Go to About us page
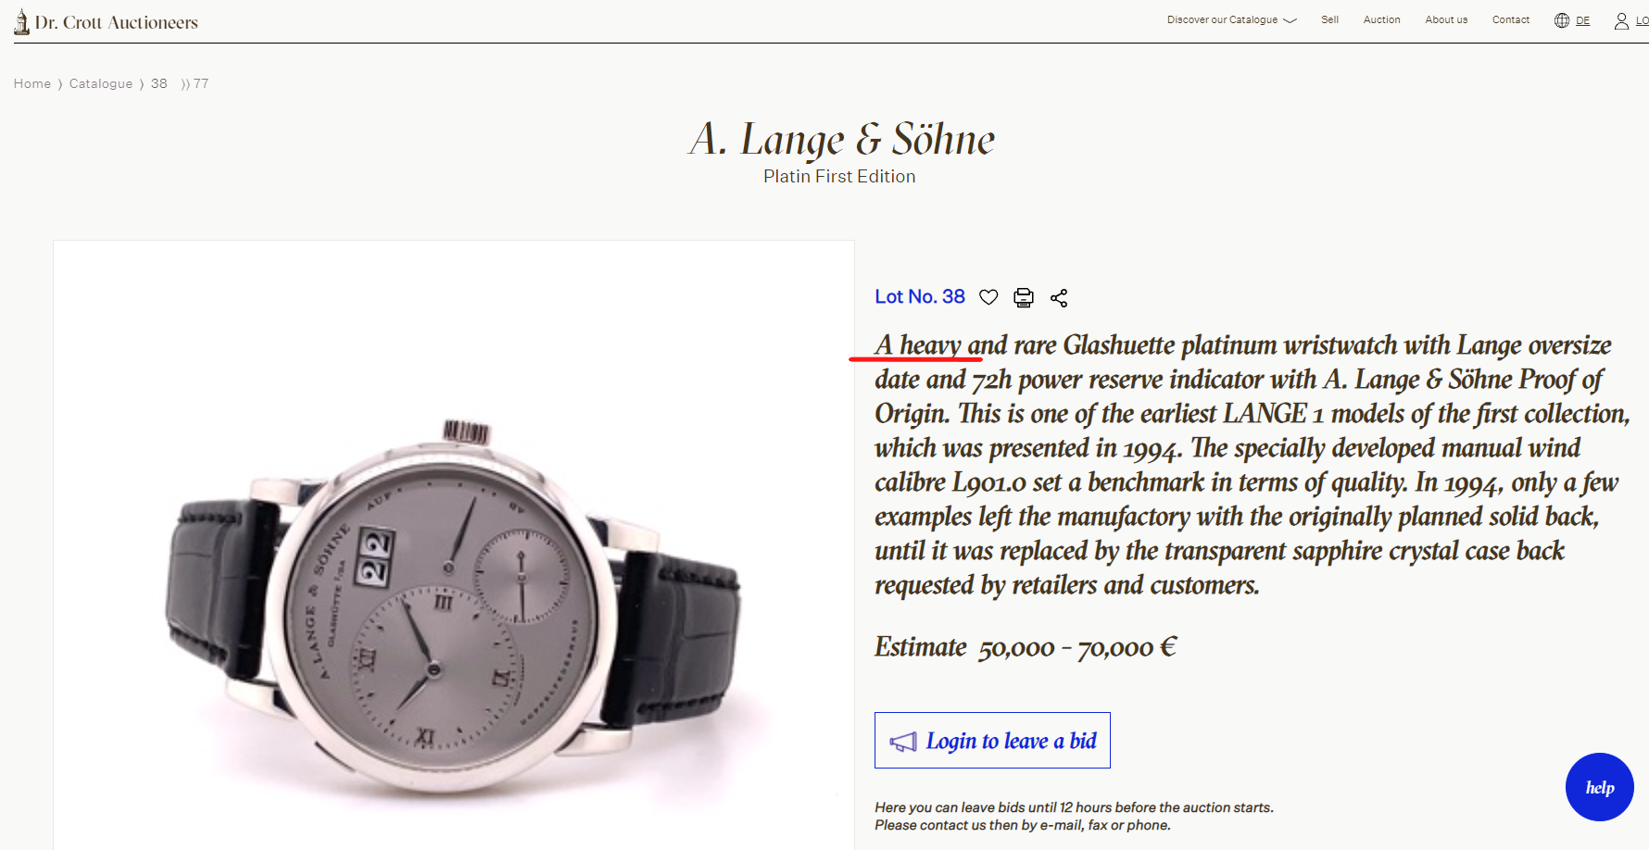 pos(1446,20)
